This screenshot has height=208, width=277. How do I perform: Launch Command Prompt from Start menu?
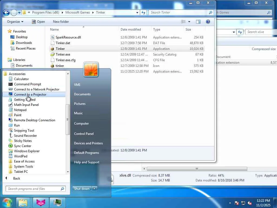pos(27,84)
